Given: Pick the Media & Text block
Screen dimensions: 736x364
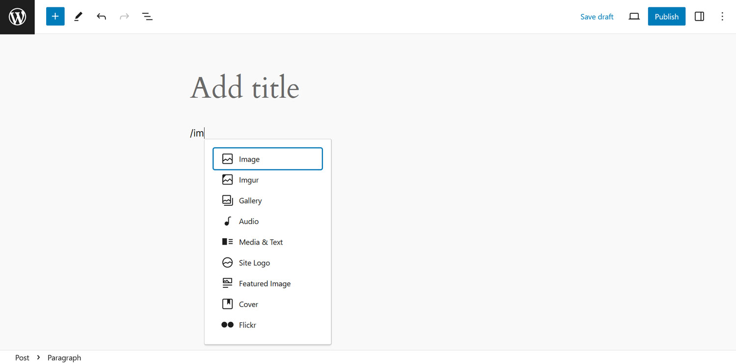Looking at the screenshot, I should coord(267,242).
